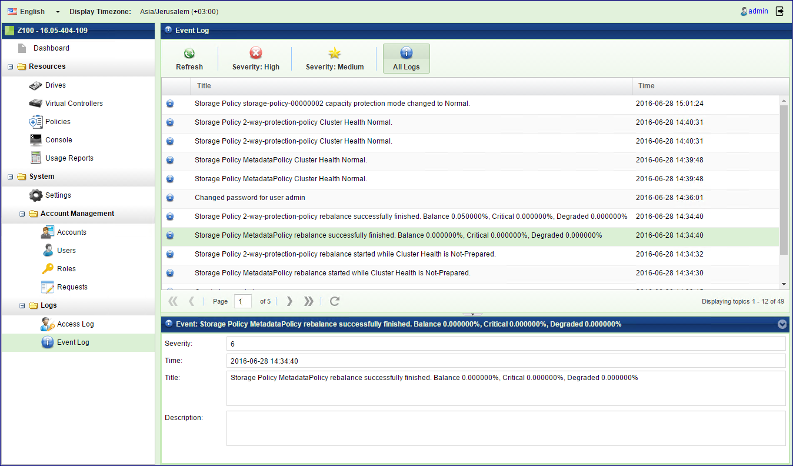
Task: Go to the next log page
Action: coord(289,301)
